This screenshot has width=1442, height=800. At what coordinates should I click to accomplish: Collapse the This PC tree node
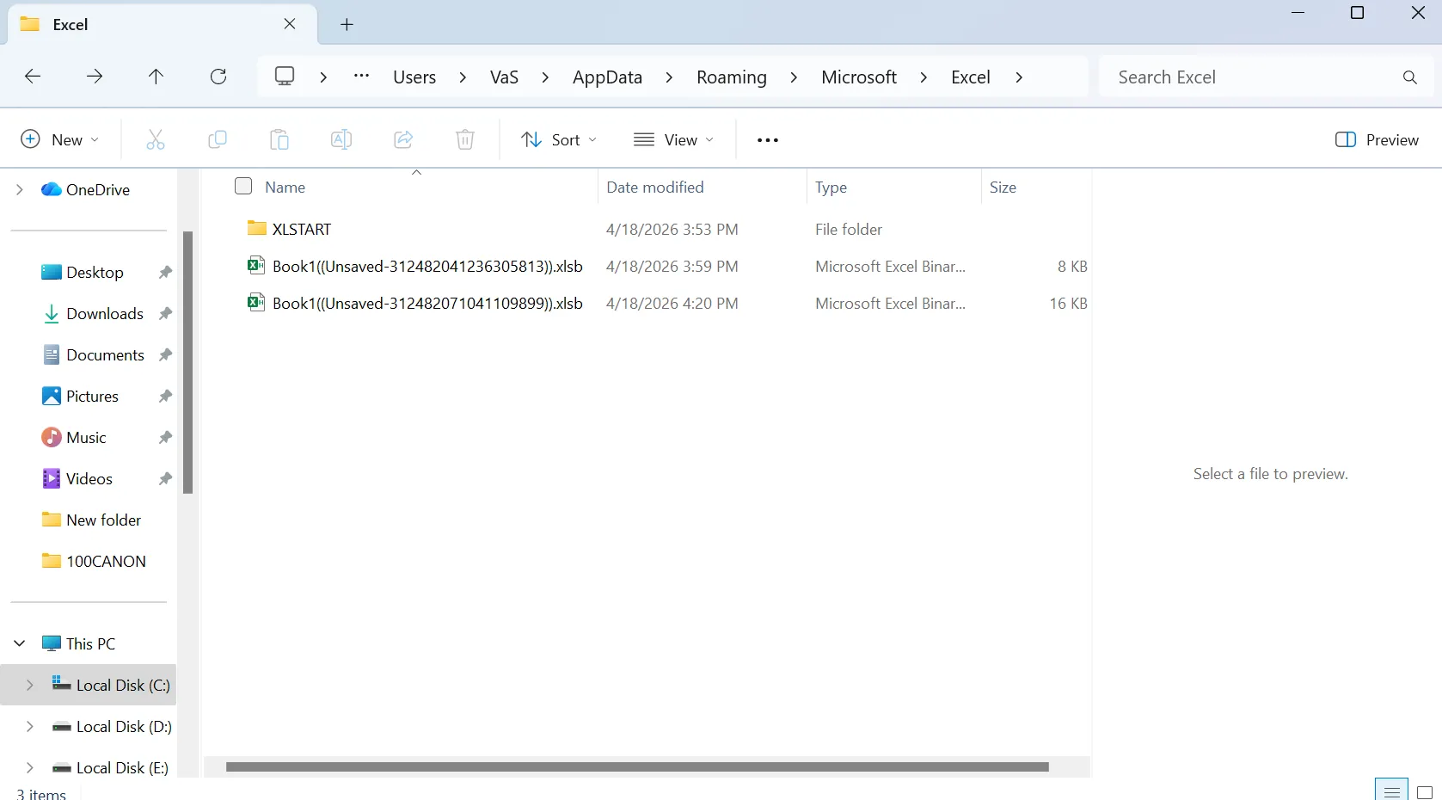point(20,643)
